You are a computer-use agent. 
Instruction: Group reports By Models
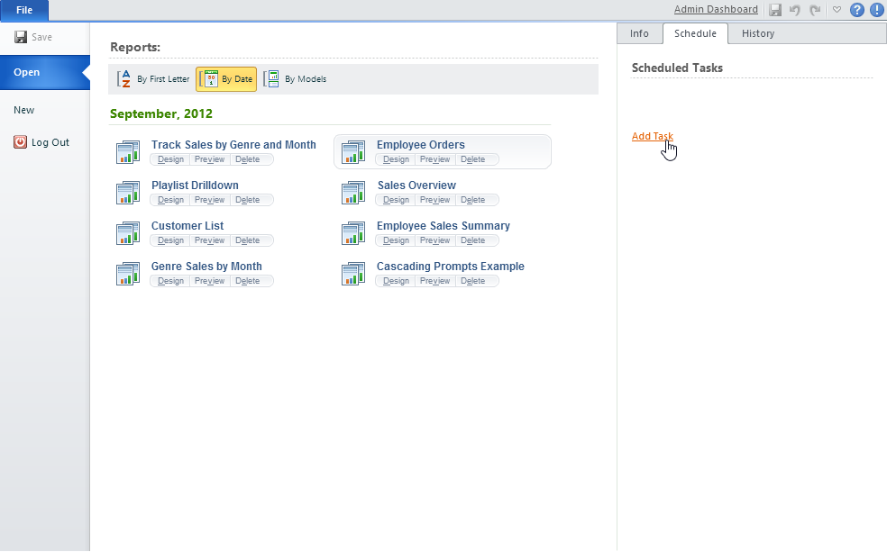(296, 79)
